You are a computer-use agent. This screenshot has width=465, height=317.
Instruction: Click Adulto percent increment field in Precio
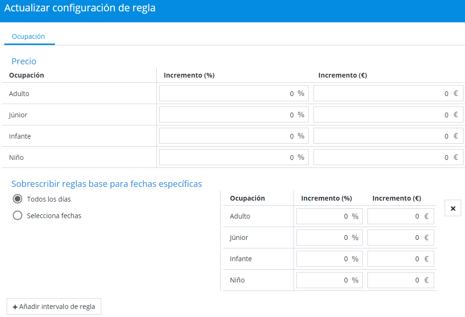point(227,94)
